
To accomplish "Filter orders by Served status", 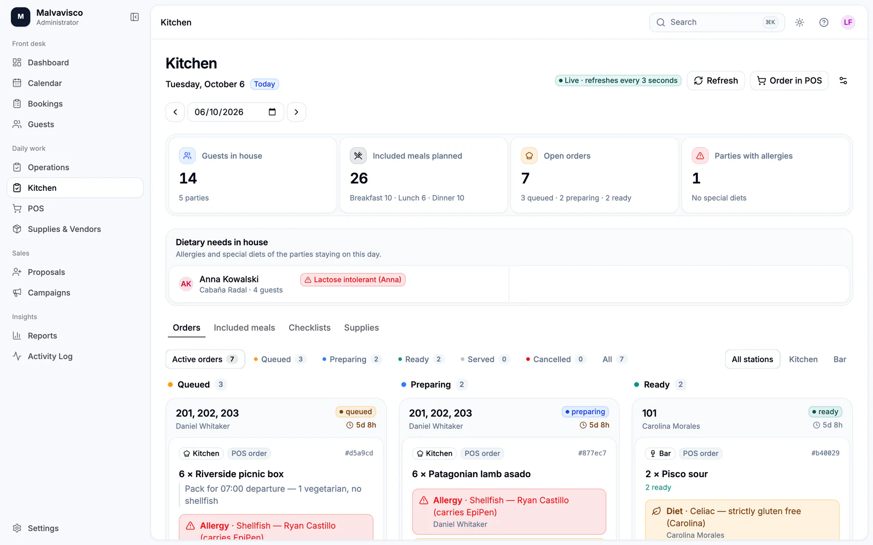I will 485,359.
